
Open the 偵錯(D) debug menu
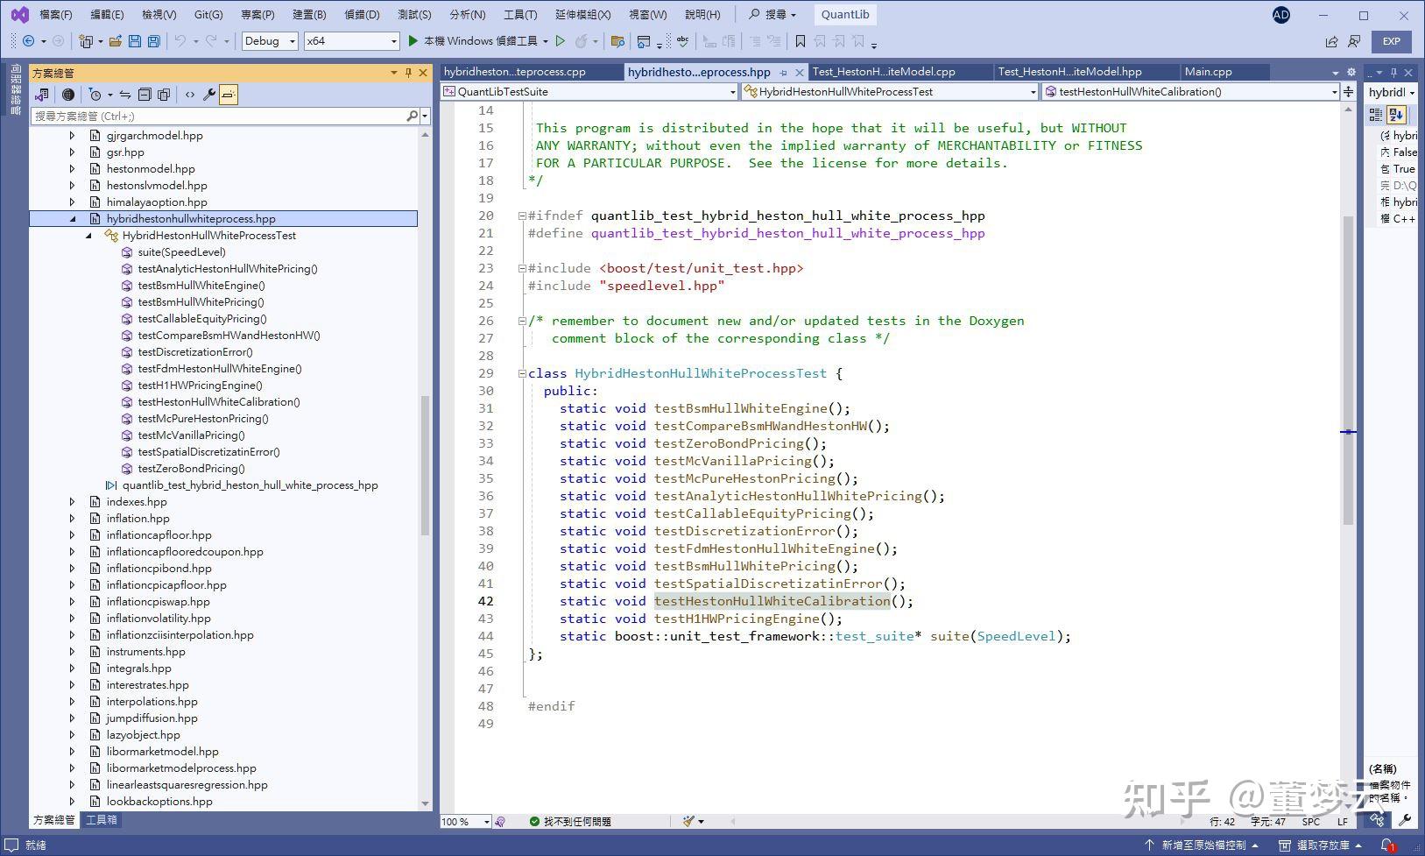362,15
